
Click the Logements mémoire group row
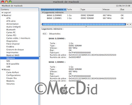[86, 13]
